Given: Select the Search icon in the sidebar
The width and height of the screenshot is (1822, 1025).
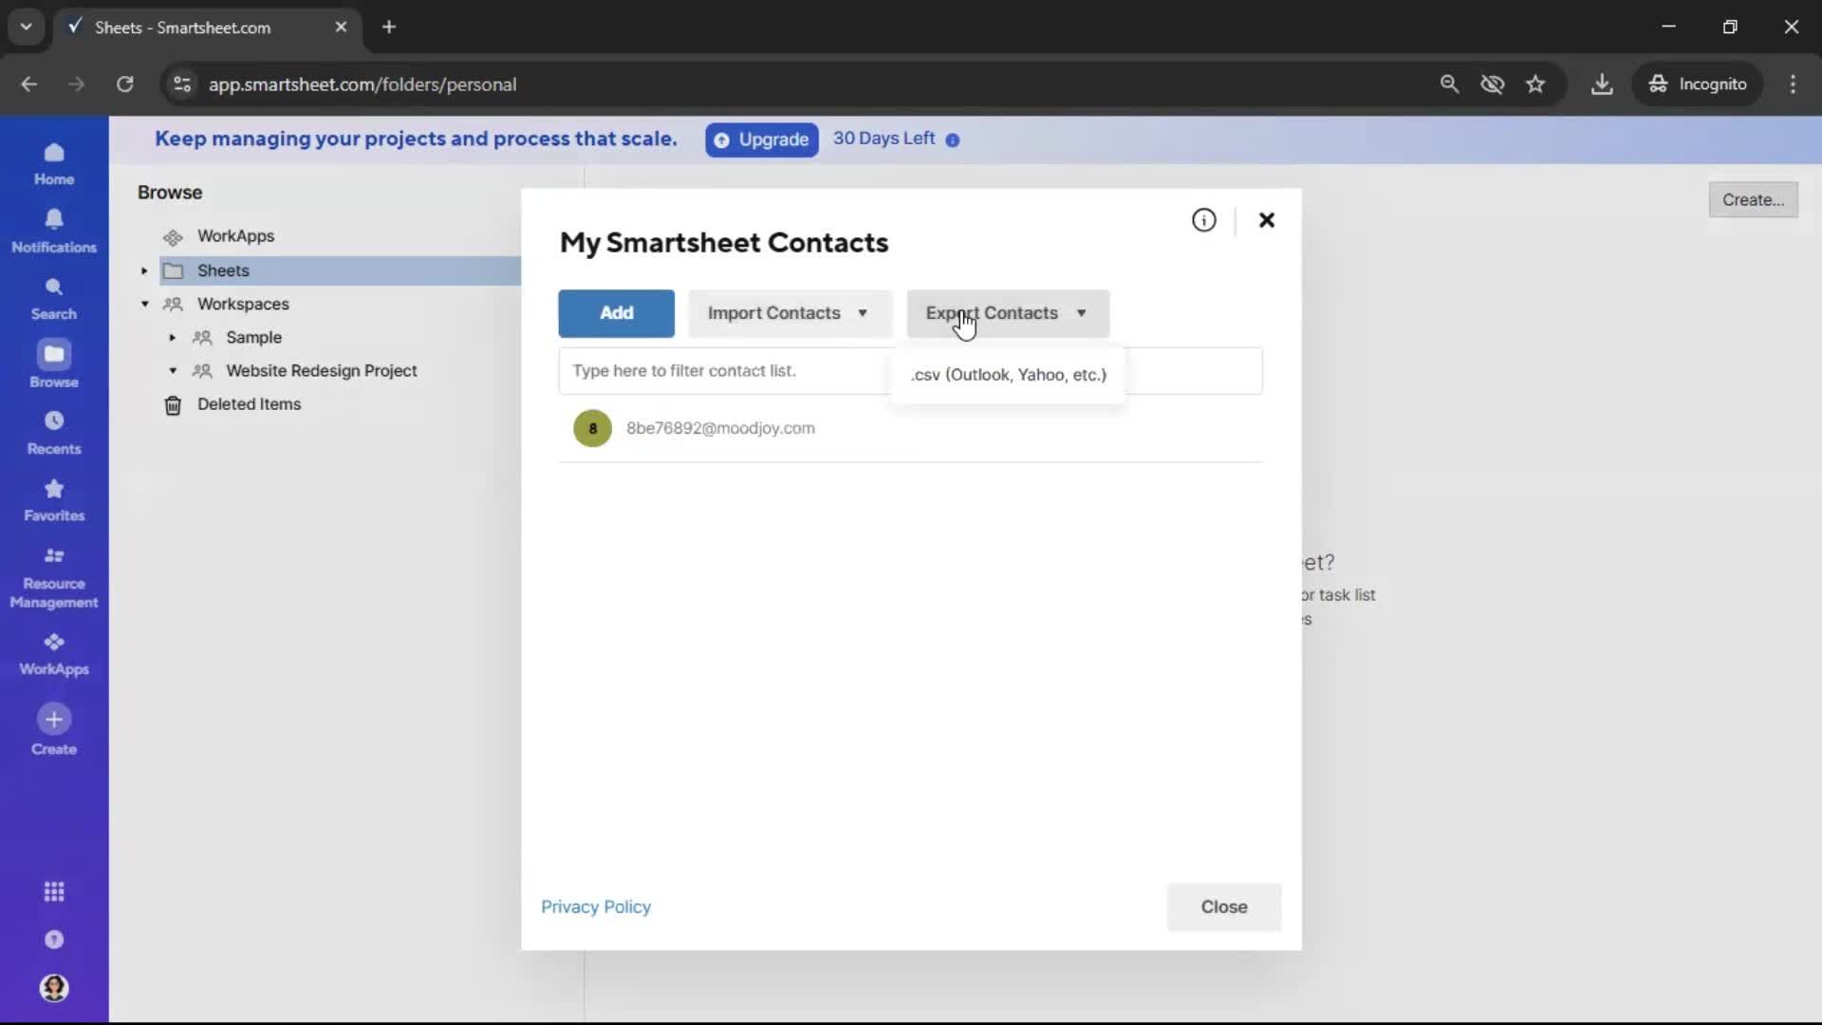Looking at the screenshot, I should [x=54, y=297].
